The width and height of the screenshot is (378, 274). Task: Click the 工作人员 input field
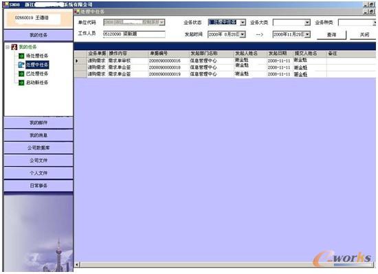click(134, 34)
